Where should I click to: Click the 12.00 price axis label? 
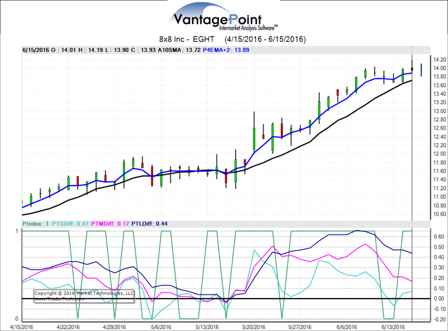pos(439,154)
